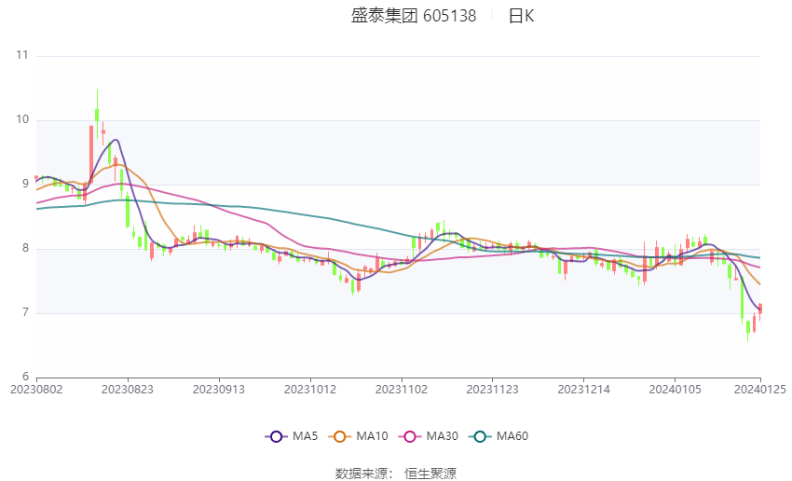
Task: Click the y-axis value 9
Action: pos(25,184)
